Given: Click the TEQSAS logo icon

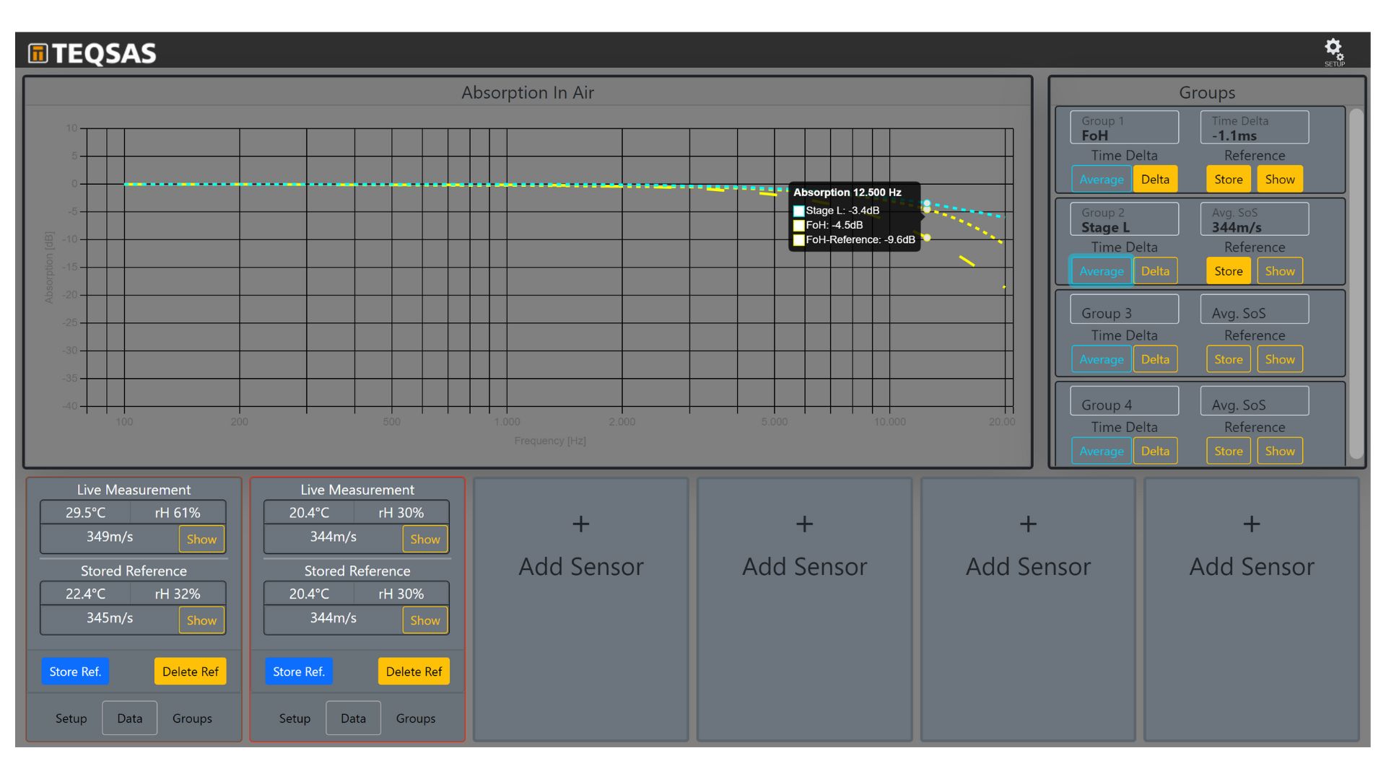Looking at the screenshot, I should click(38, 53).
